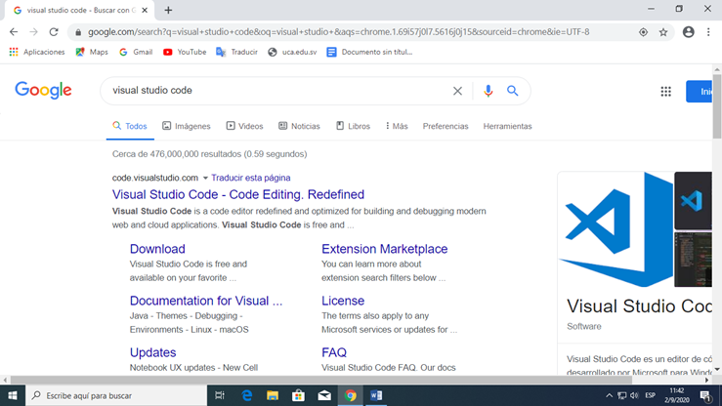Close the visual studio code tab
Image resolution: width=722 pixels, height=406 pixels.
145,10
